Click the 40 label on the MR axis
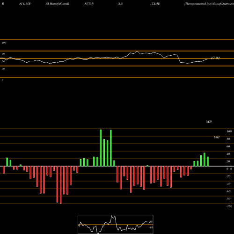The height and width of the screenshot is (234, 234). (x=228, y=154)
